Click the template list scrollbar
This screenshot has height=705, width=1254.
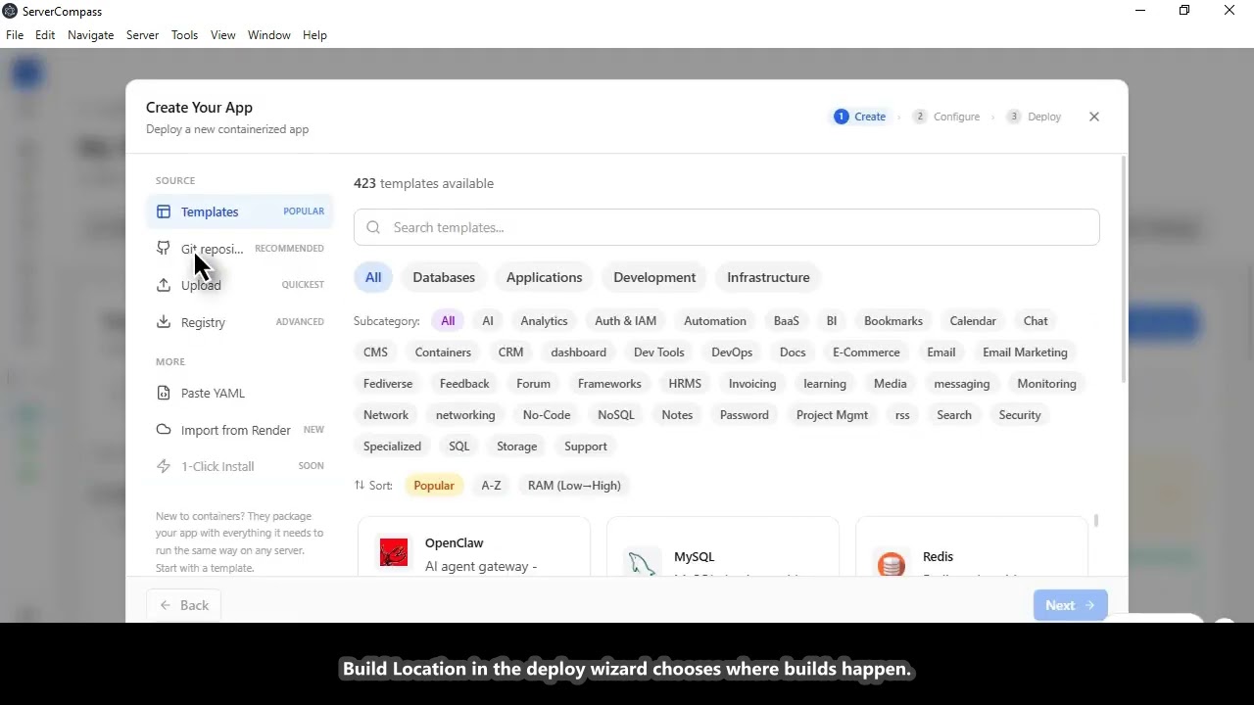point(1096,521)
